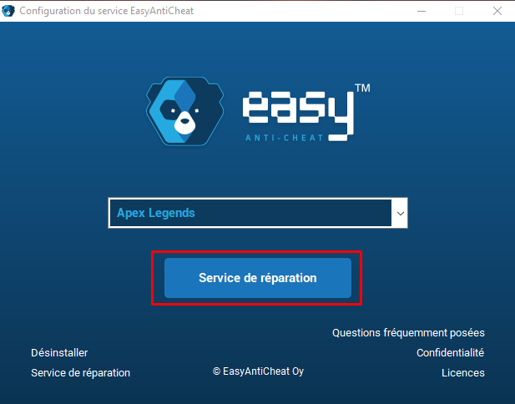515x404 pixels.
Task: Minimize the EasyAntiCheat window
Action: [x=422, y=11]
